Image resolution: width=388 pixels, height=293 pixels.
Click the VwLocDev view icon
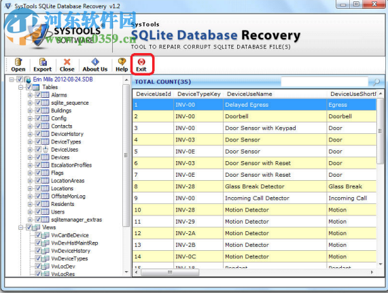(x=46, y=266)
